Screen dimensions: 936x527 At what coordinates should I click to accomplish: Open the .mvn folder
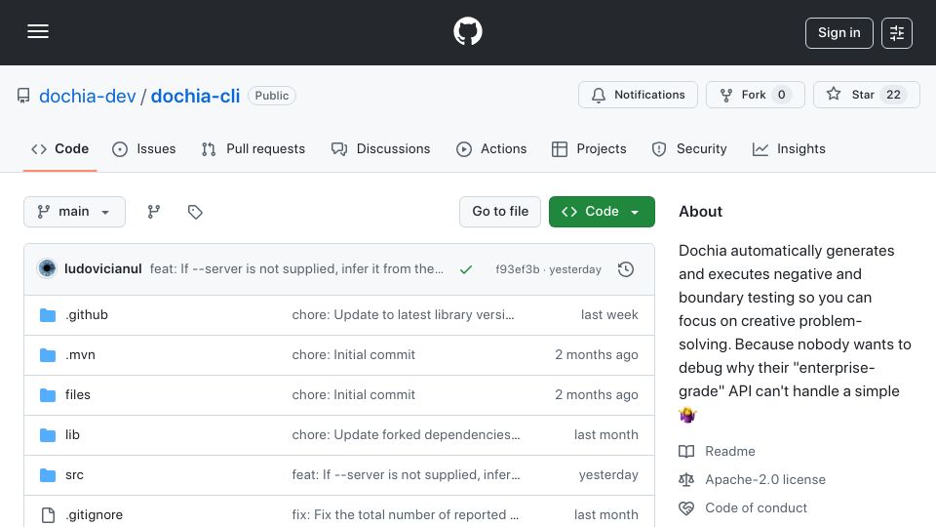pos(80,355)
